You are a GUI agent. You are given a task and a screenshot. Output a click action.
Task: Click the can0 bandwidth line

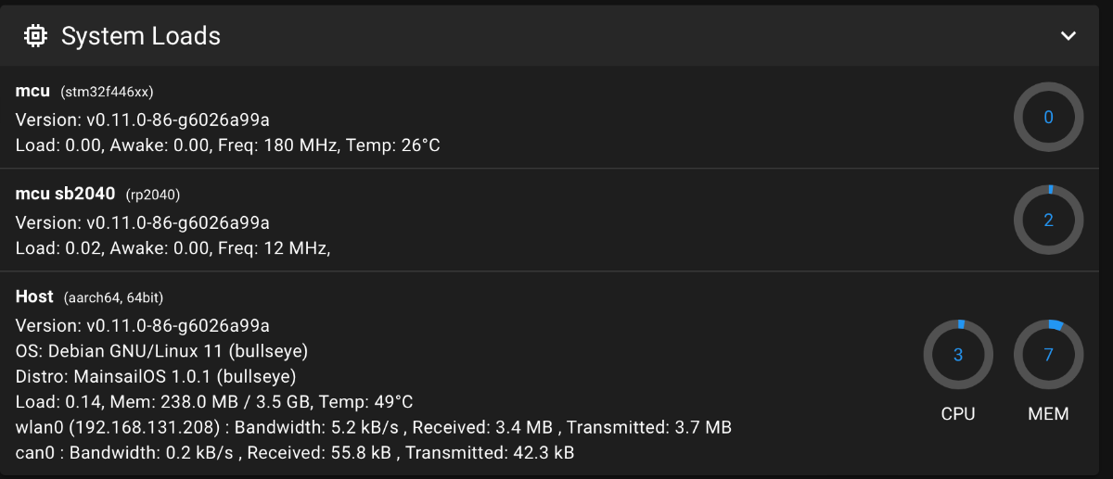[295, 453]
